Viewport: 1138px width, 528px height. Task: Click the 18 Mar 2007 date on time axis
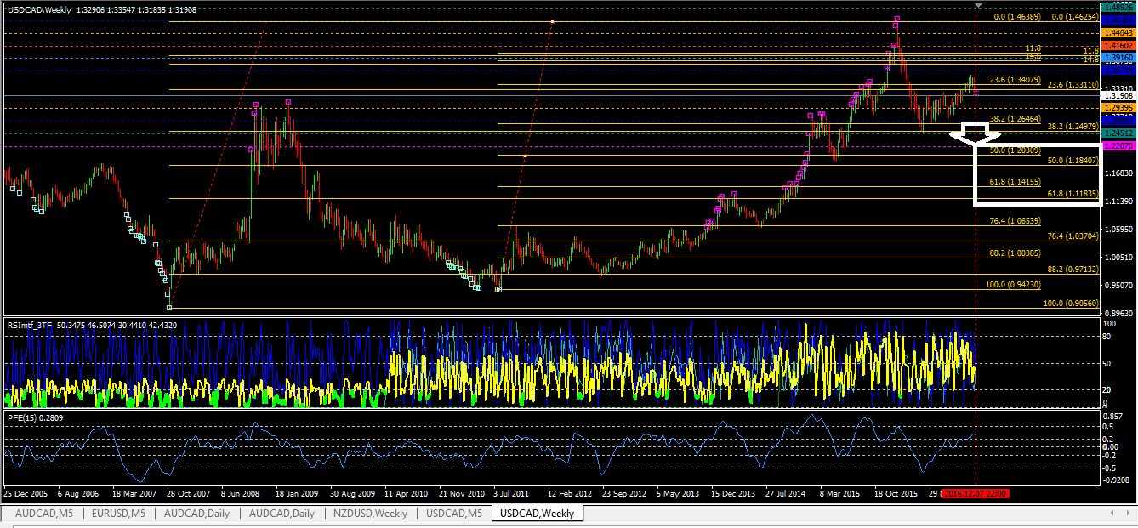click(x=133, y=493)
